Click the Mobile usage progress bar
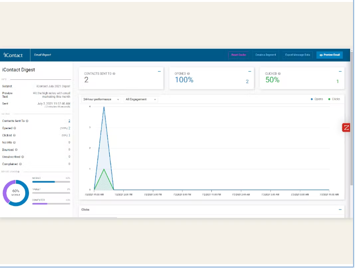This screenshot has width=355, height=268. [51, 182]
